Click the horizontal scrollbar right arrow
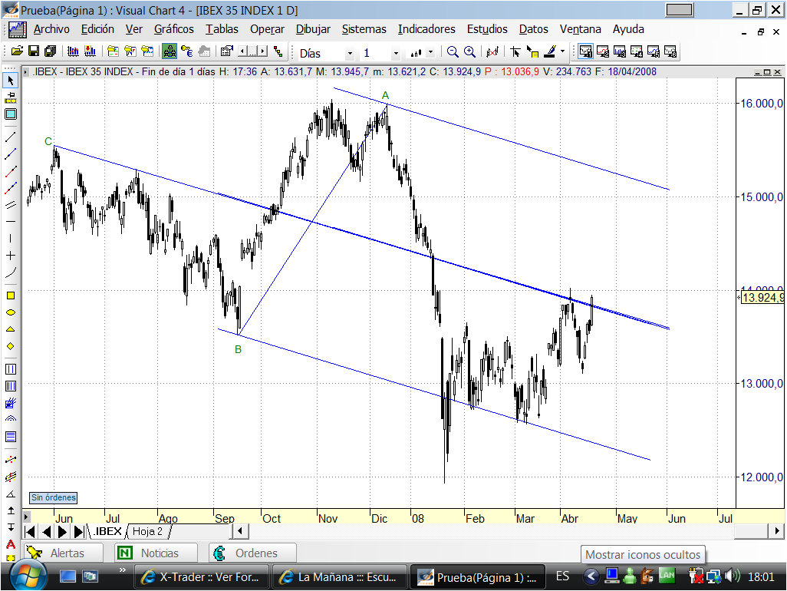This screenshot has width=787, height=591. click(777, 530)
